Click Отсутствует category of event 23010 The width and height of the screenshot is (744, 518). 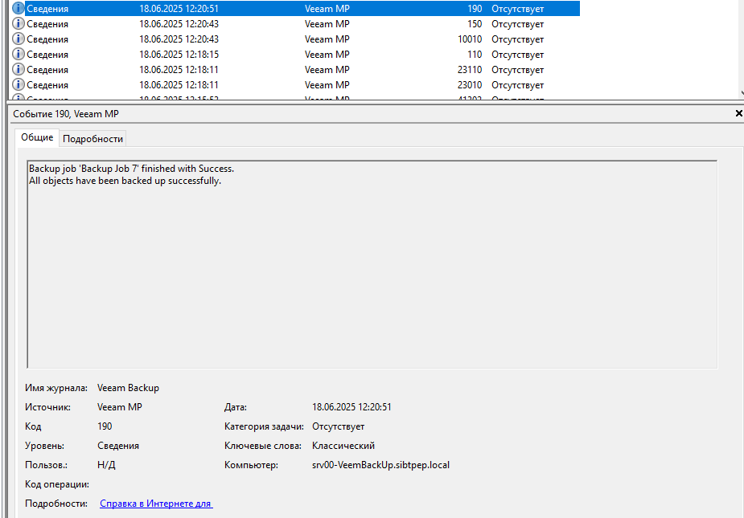point(517,85)
